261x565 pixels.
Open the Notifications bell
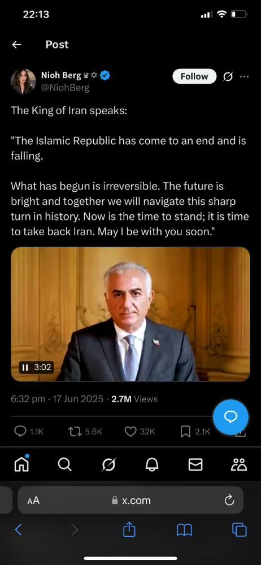click(x=152, y=464)
